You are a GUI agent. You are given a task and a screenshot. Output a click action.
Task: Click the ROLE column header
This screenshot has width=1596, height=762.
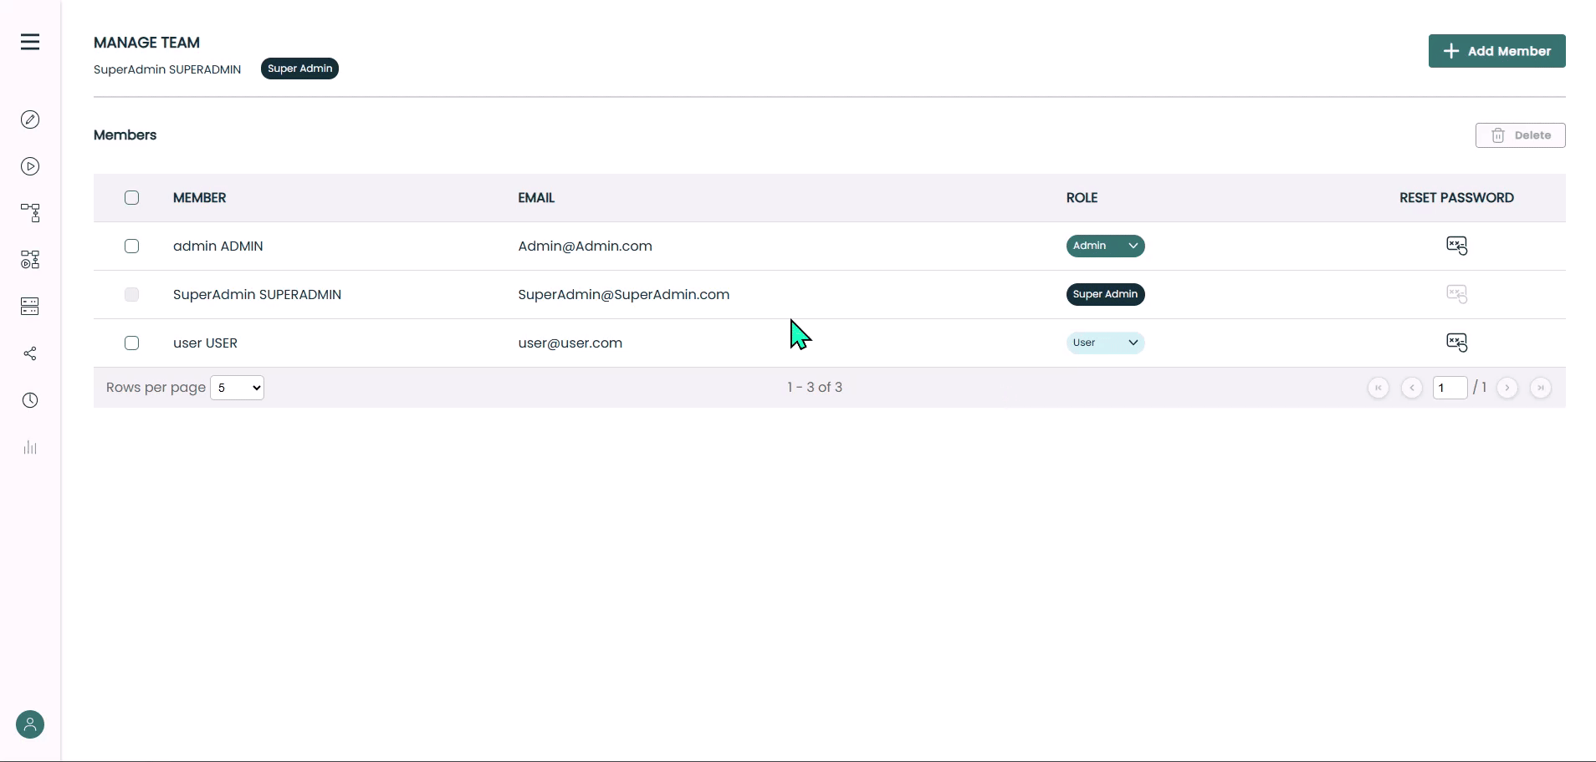(1082, 198)
